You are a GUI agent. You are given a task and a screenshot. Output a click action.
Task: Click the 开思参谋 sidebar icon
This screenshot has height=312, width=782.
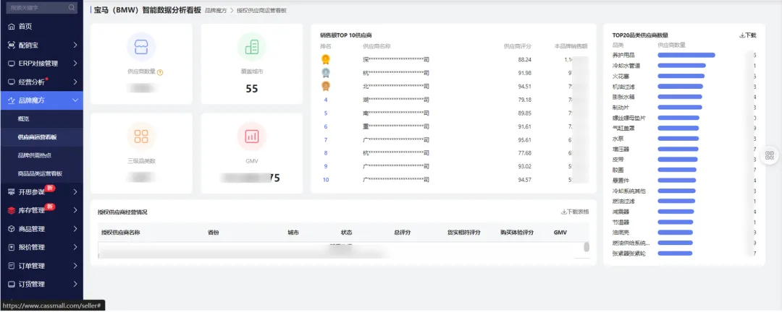coord(12,192)
